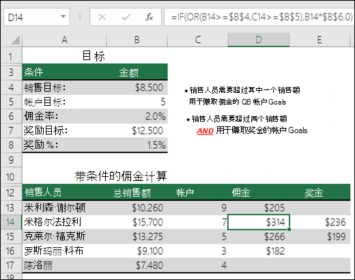Select the $13,275 sales cell

tap(137, 236)
